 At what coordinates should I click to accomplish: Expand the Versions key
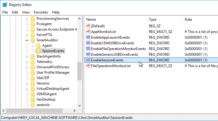pos(27,84)
